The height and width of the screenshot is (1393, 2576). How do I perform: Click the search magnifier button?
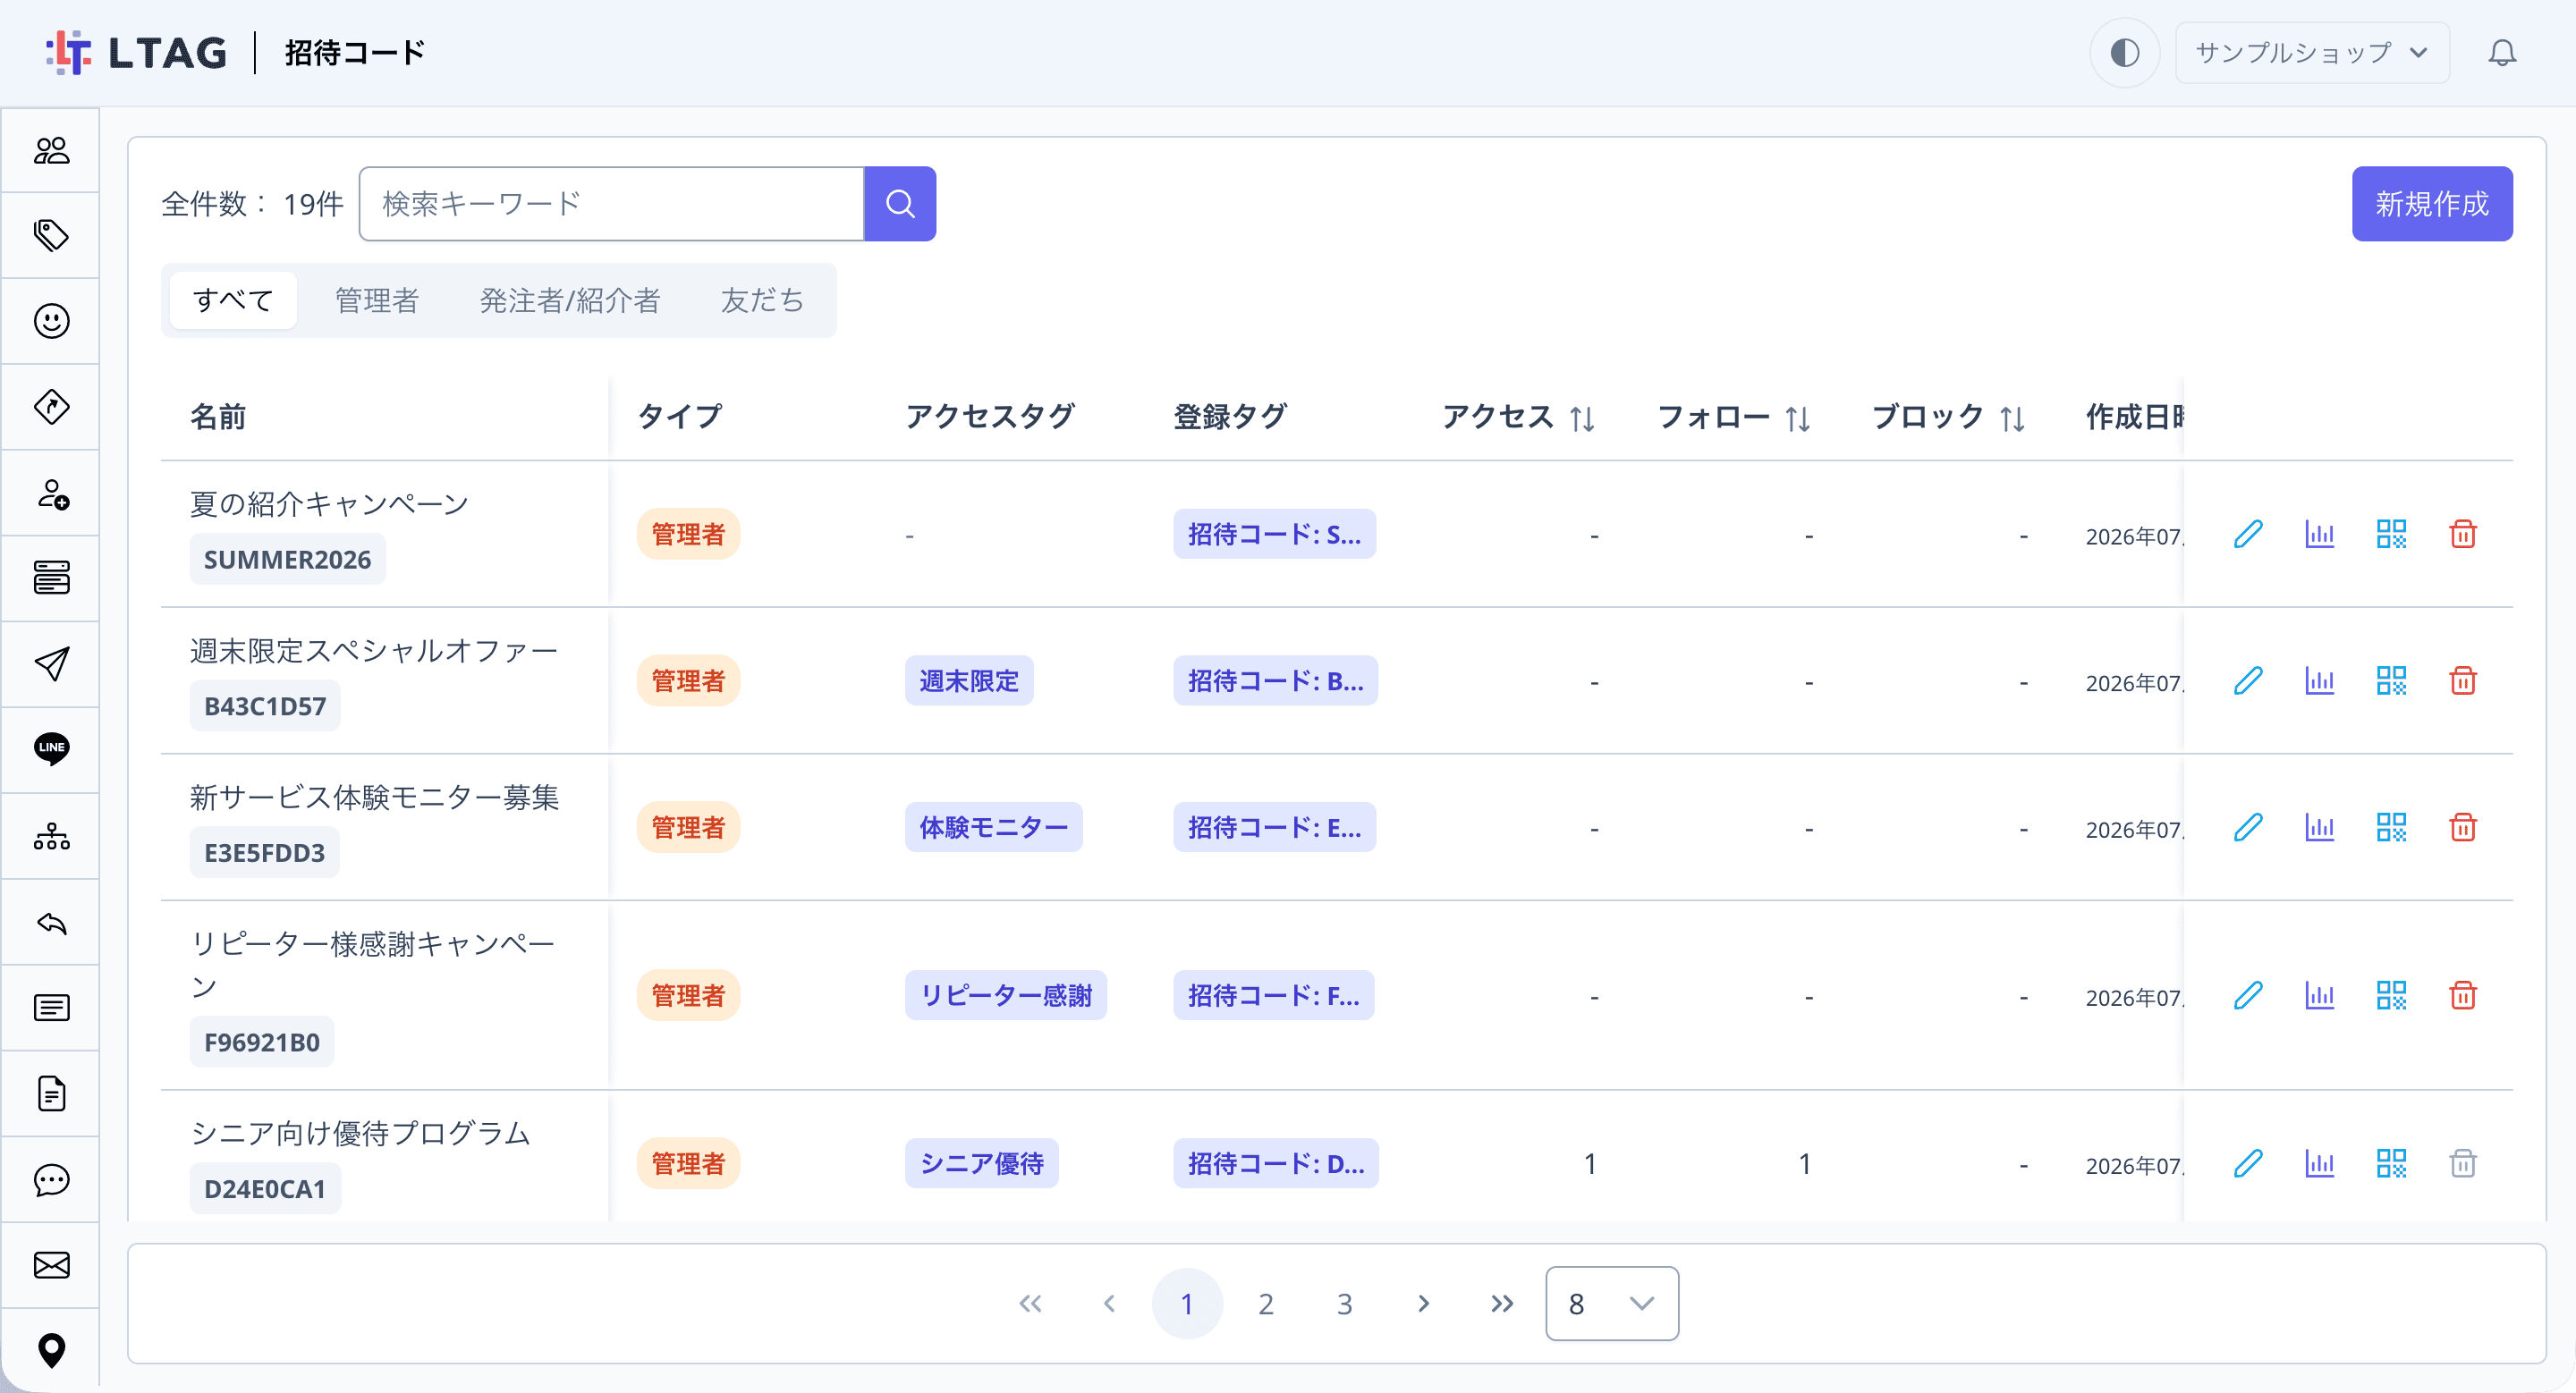coord(900,204)
